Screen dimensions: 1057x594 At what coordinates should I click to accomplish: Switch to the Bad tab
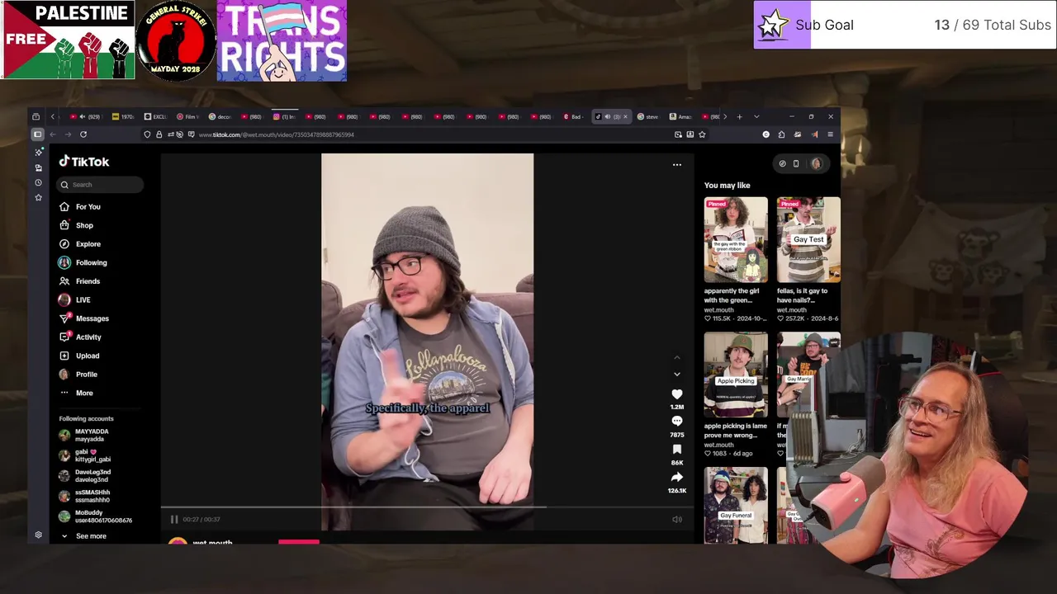572,116
